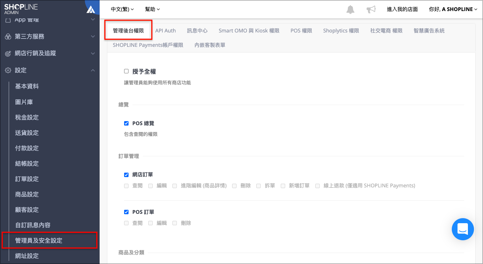The image size is (483, 264).
Task: Collapse the 設定 sidebar section
Action: pos(50,70)
